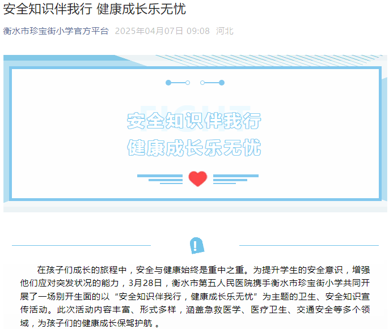
Task: Click the text 3月28日 in paragraph
Action: click(145, 283)
